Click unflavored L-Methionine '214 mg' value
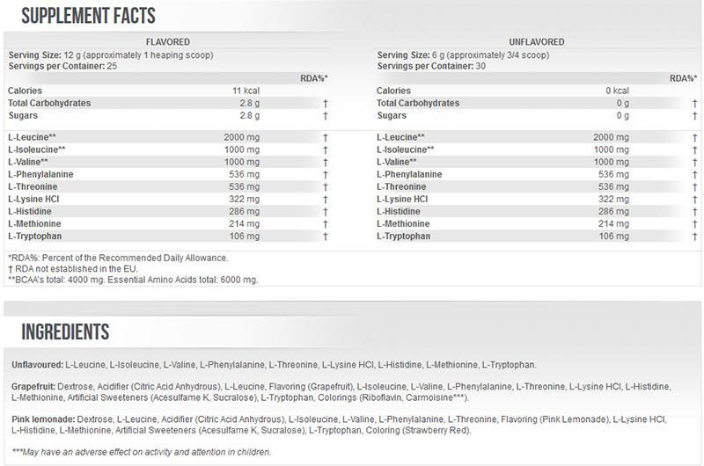Image resolution: width=704 pixels, height=466 pixels. pyautogui.click(x=613, y=224)
